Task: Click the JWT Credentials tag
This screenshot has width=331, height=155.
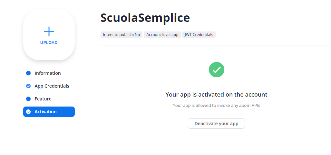Action: [199, 35]
